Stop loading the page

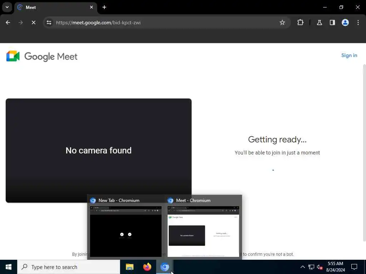[x=34, y=22]
